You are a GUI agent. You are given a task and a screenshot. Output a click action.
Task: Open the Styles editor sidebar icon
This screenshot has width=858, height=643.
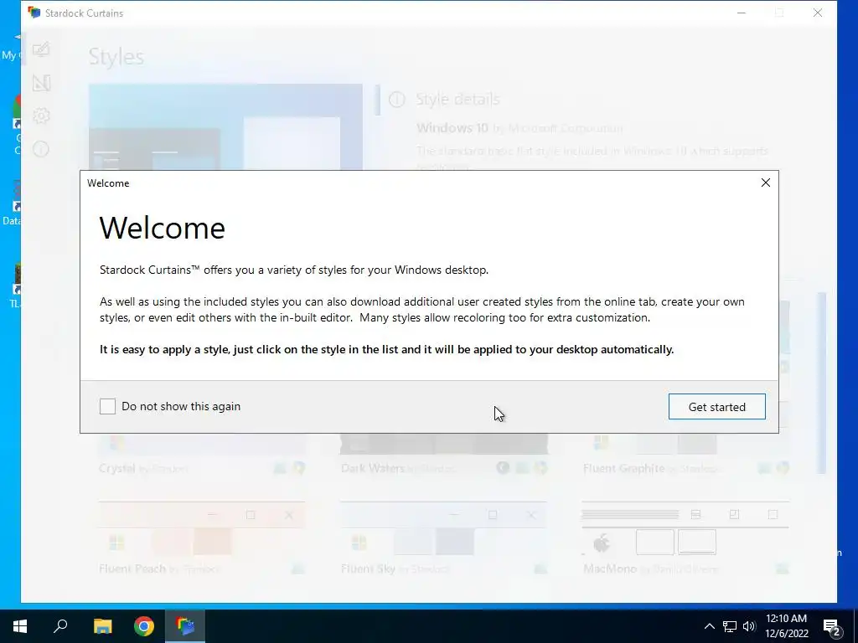[x=41, y=49]
